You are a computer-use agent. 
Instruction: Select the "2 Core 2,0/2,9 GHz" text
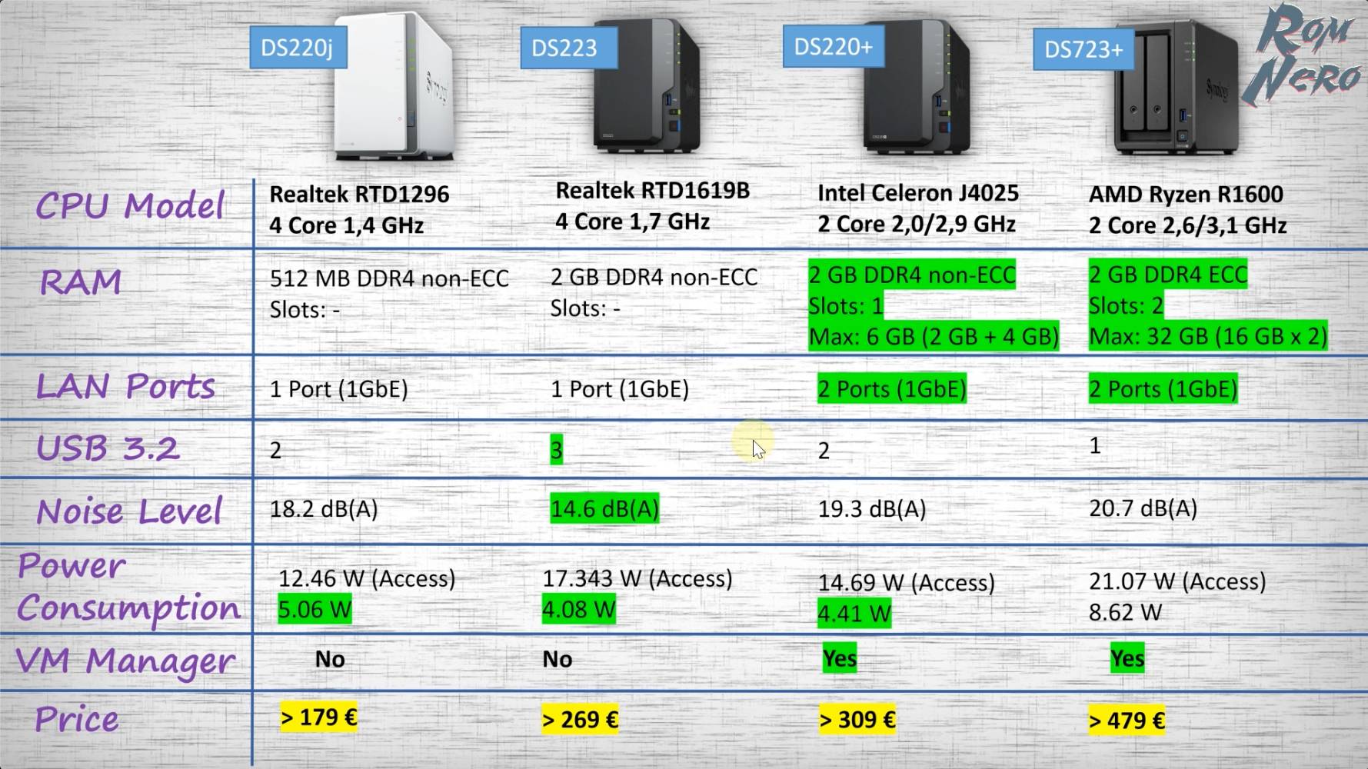pyautogui.click(x=917, y=224)
